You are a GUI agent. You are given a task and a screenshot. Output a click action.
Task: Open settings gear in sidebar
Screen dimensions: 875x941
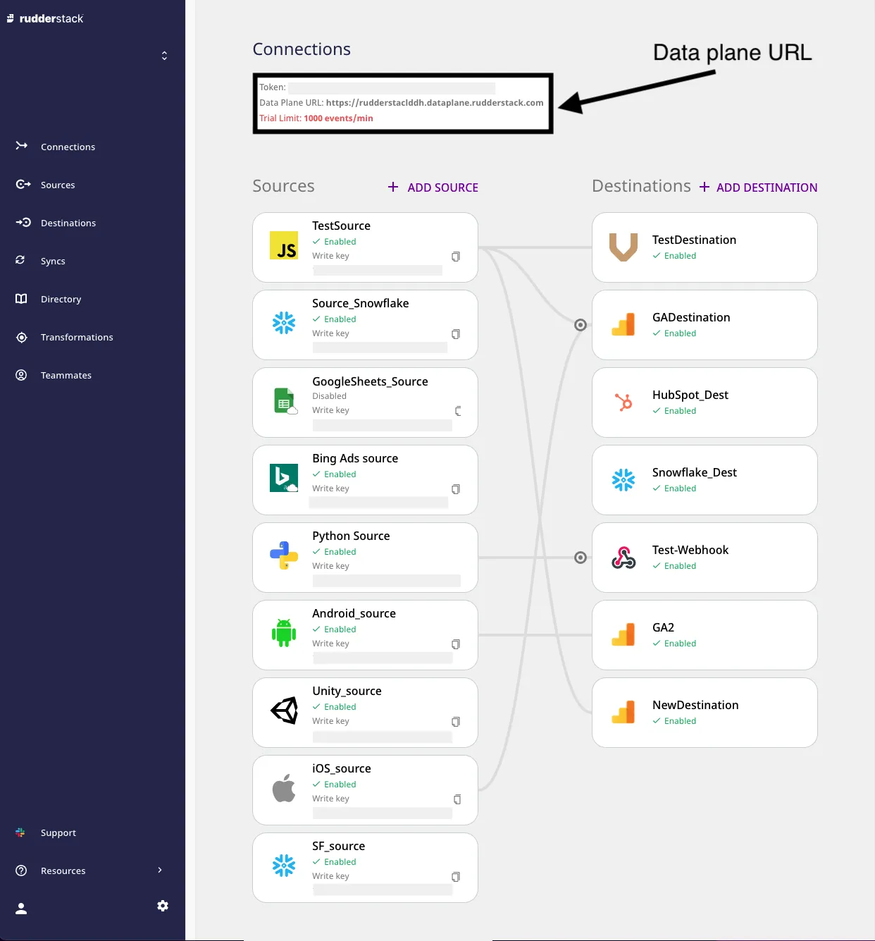coord(163,906)
